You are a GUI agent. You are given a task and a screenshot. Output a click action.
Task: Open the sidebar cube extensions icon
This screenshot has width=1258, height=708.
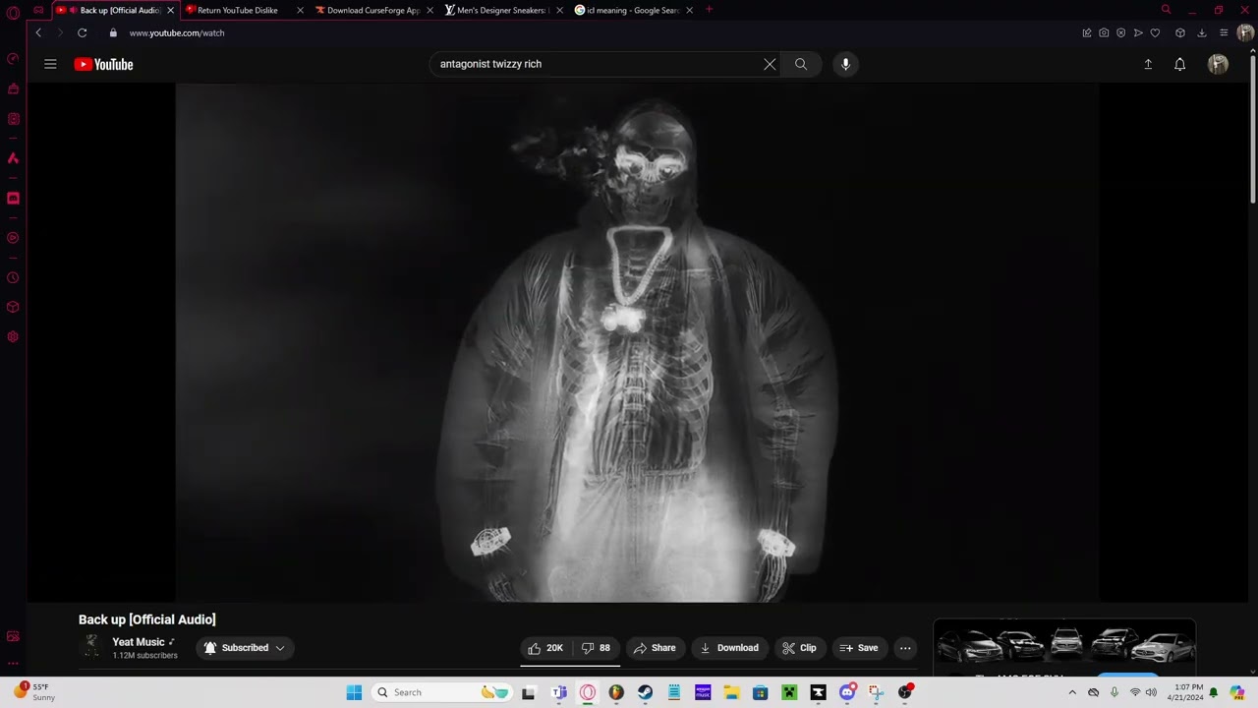tap(13, 307)
